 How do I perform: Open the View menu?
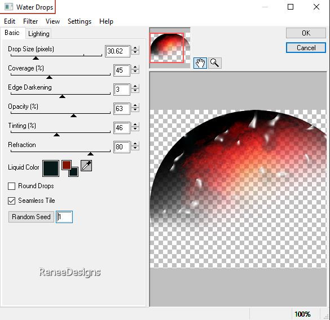click(53, 21)
